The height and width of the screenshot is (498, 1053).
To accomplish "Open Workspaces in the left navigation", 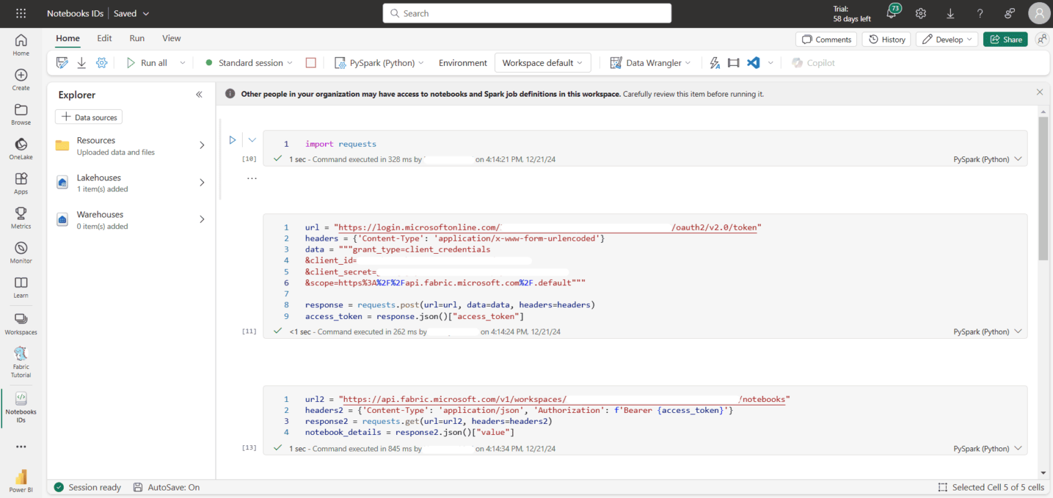I will (x=21, y=324).
